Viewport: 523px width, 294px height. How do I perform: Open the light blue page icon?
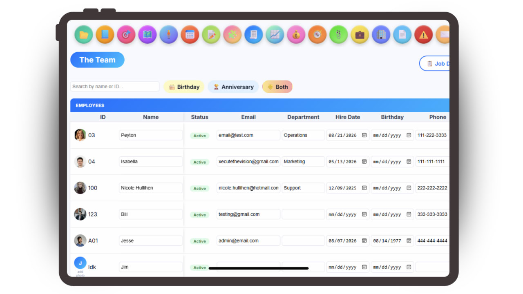[x=402, y=35]
